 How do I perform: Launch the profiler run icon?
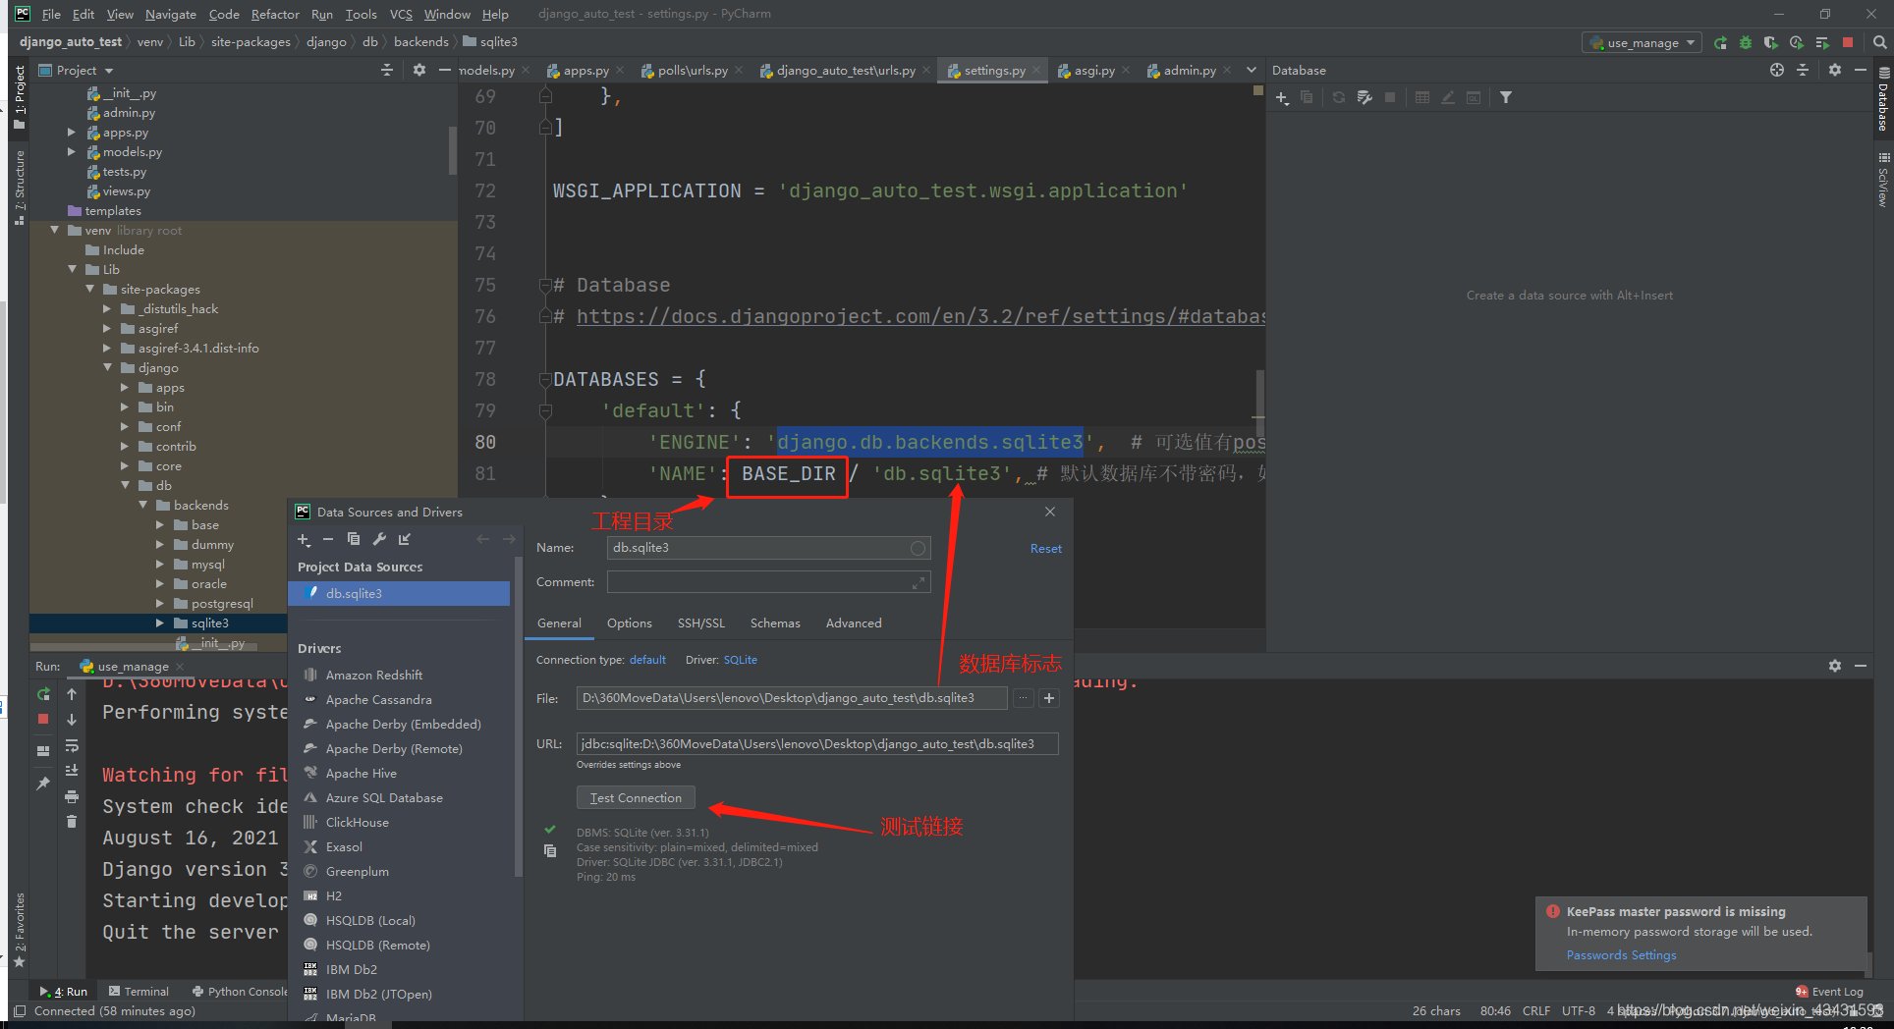(1796, 43)
